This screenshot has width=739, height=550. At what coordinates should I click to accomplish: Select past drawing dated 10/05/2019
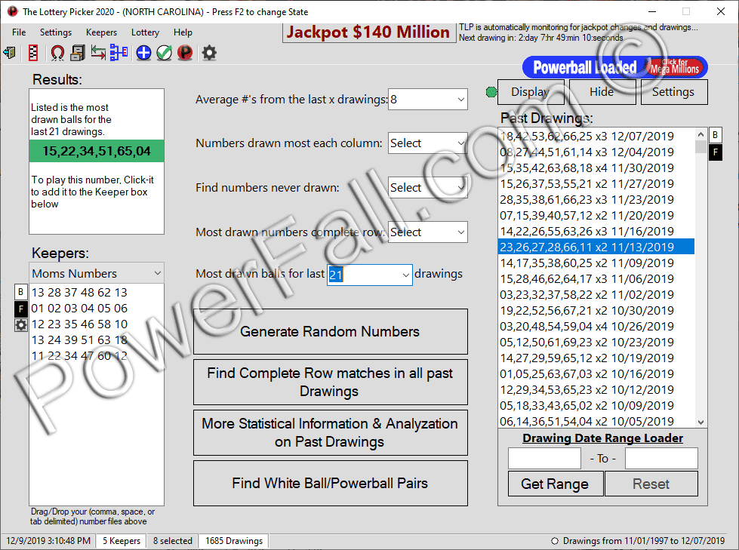[x=596, y=421]
